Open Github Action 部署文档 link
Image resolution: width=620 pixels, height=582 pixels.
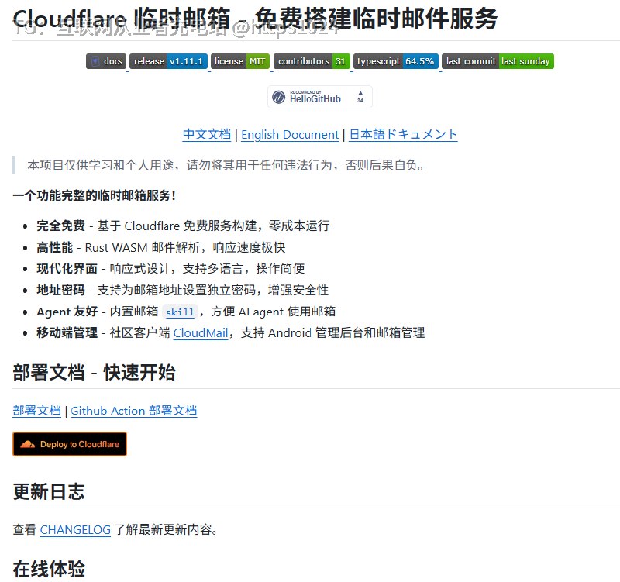(133, 411)
